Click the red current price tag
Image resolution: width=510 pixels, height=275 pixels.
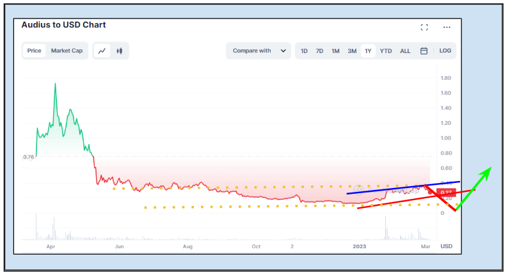pyautogui.click(x=446, y=192)
